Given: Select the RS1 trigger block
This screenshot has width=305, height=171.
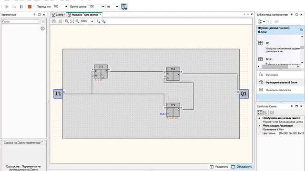Looking at the screenshot, I should pos(173,74).
